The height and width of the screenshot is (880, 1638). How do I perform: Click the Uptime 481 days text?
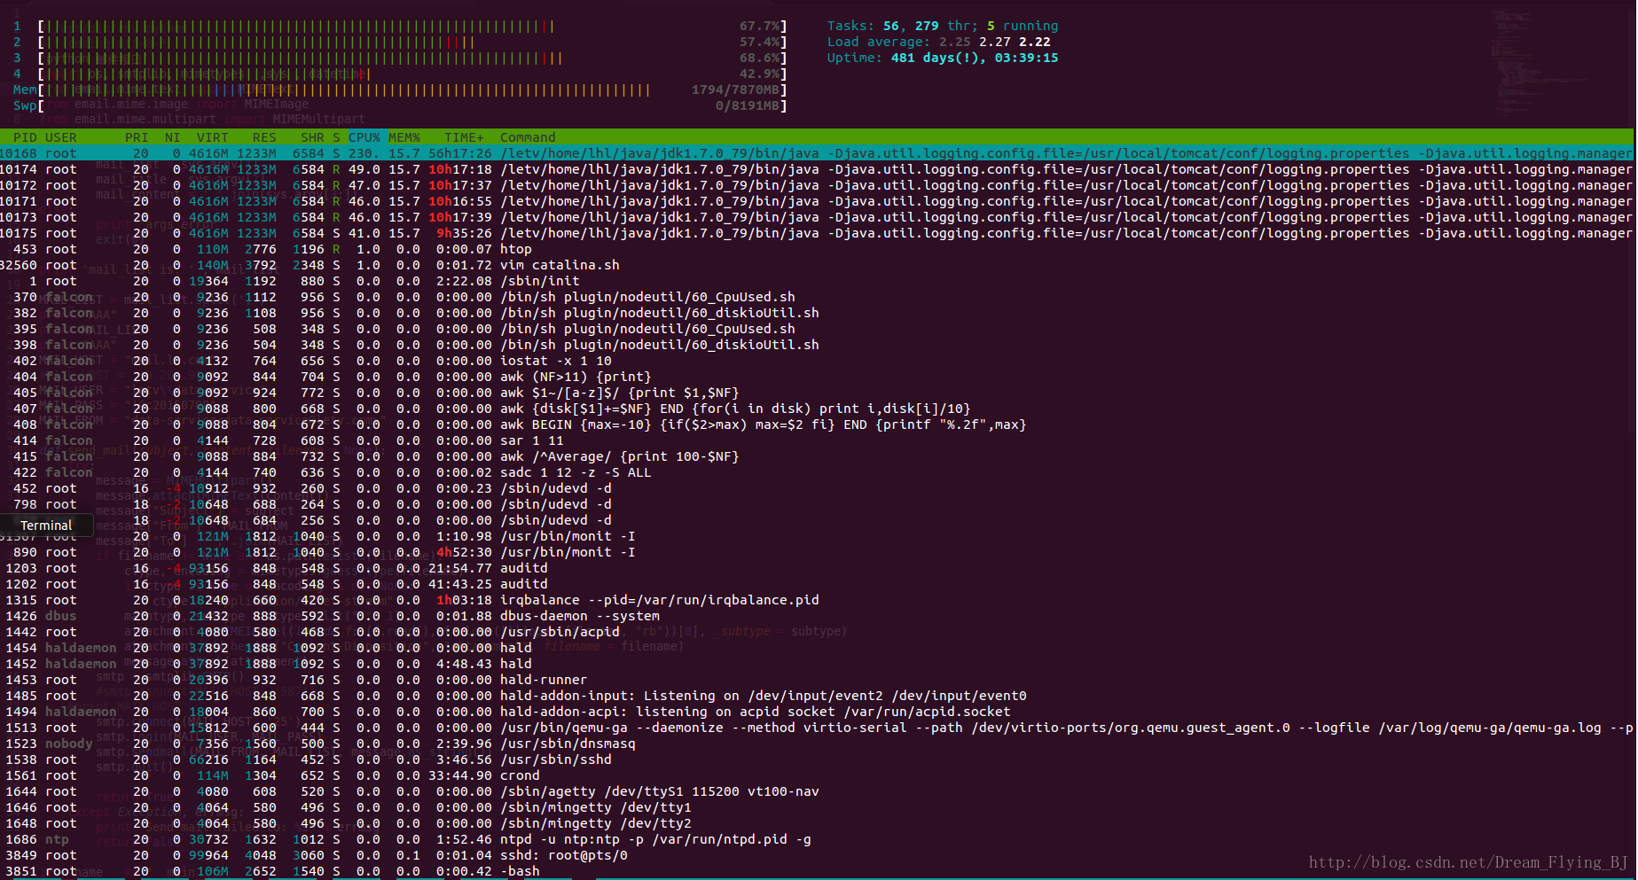[x=943, y=58]
